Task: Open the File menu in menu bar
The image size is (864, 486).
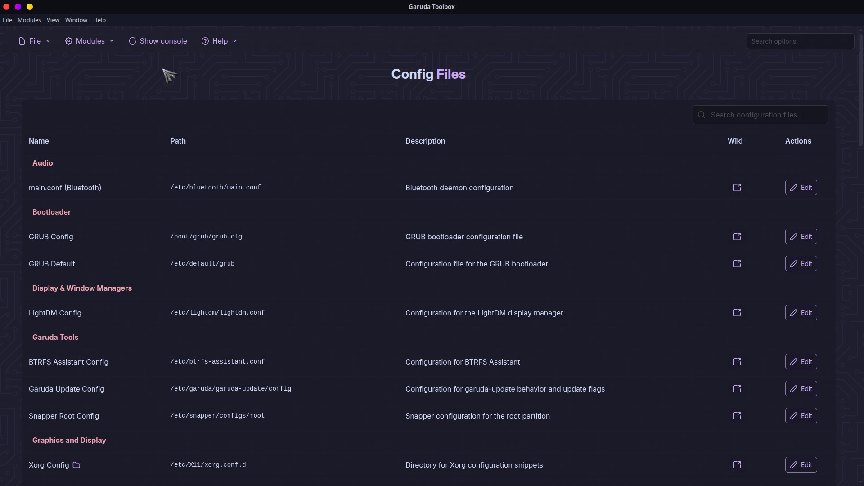Action: (x=7, y=20)
